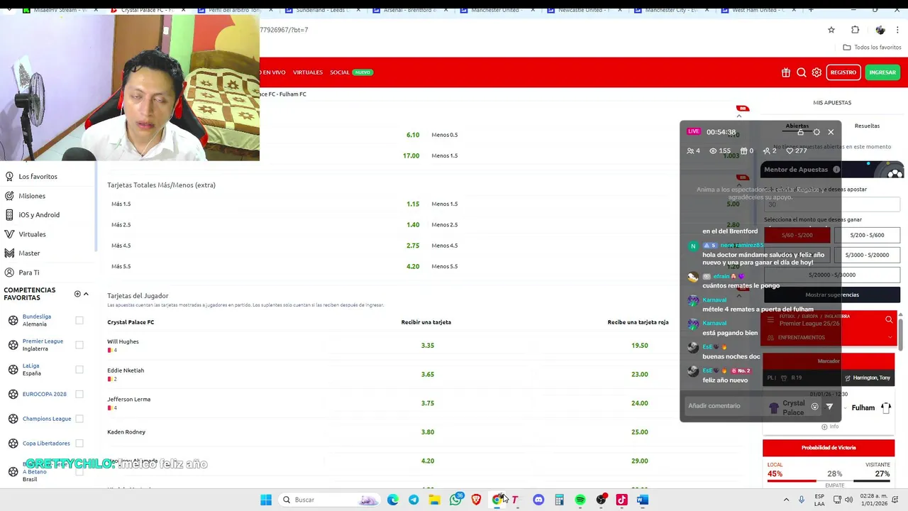Expand the Enfrentamientos dropdown
The image size is (908, 511).
coord(829,337)
